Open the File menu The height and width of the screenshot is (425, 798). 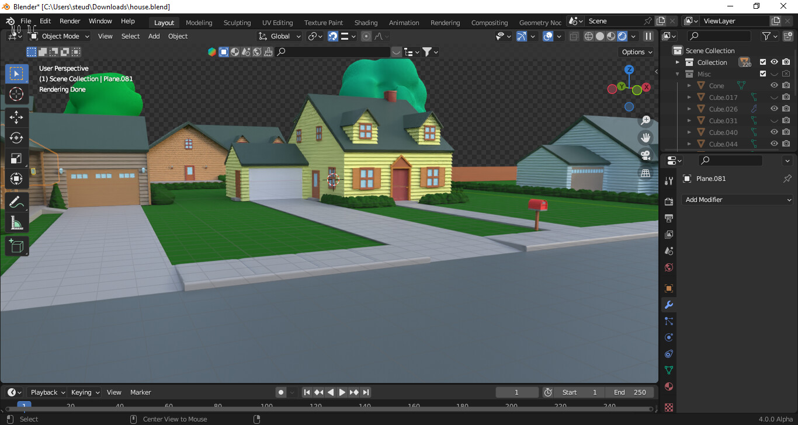26,21
